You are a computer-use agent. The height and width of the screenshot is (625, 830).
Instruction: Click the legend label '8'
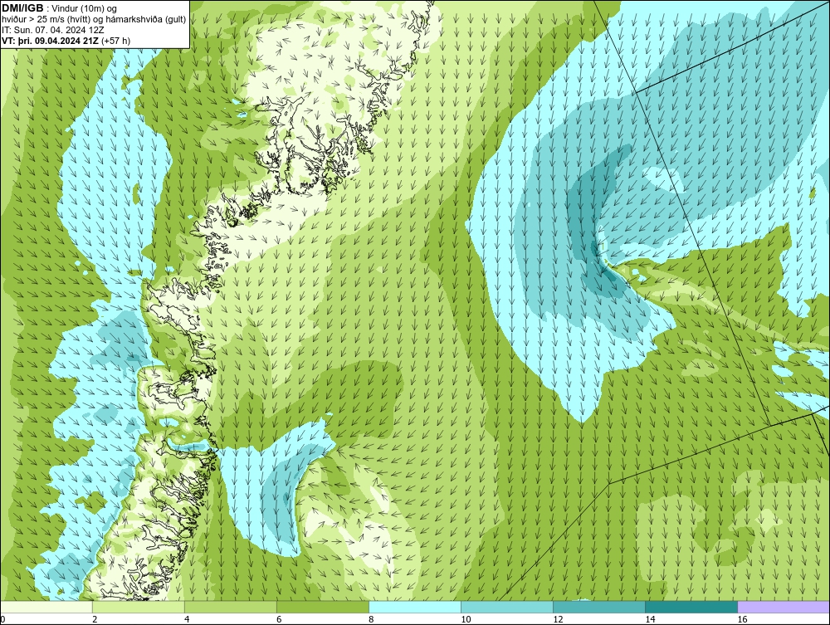click(371, 620)
